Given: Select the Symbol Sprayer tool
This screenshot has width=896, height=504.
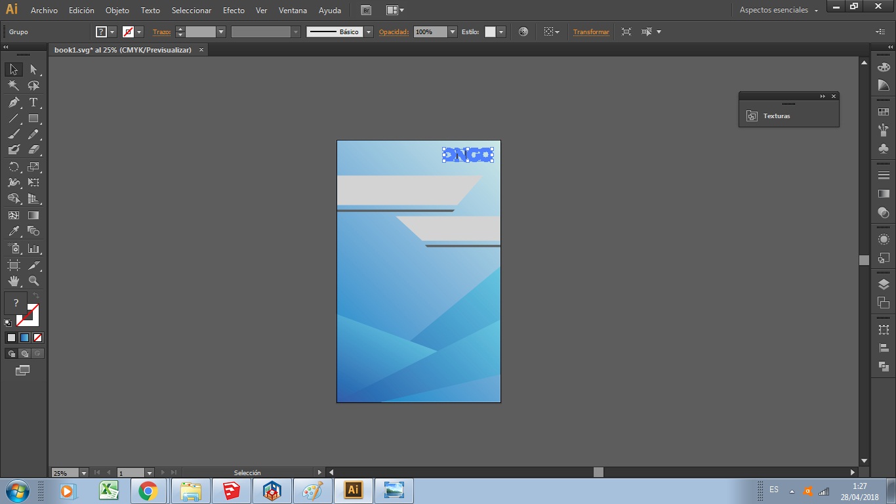Looking at the screenshot, I should 13,249.
